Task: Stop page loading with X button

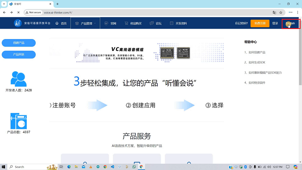Action: [18, 12]
